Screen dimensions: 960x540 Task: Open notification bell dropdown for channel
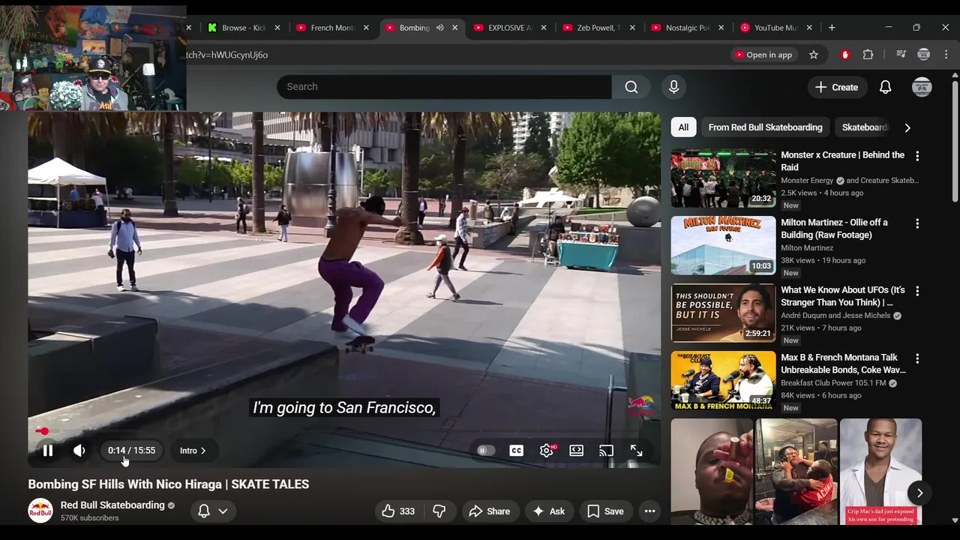[212, 511]
